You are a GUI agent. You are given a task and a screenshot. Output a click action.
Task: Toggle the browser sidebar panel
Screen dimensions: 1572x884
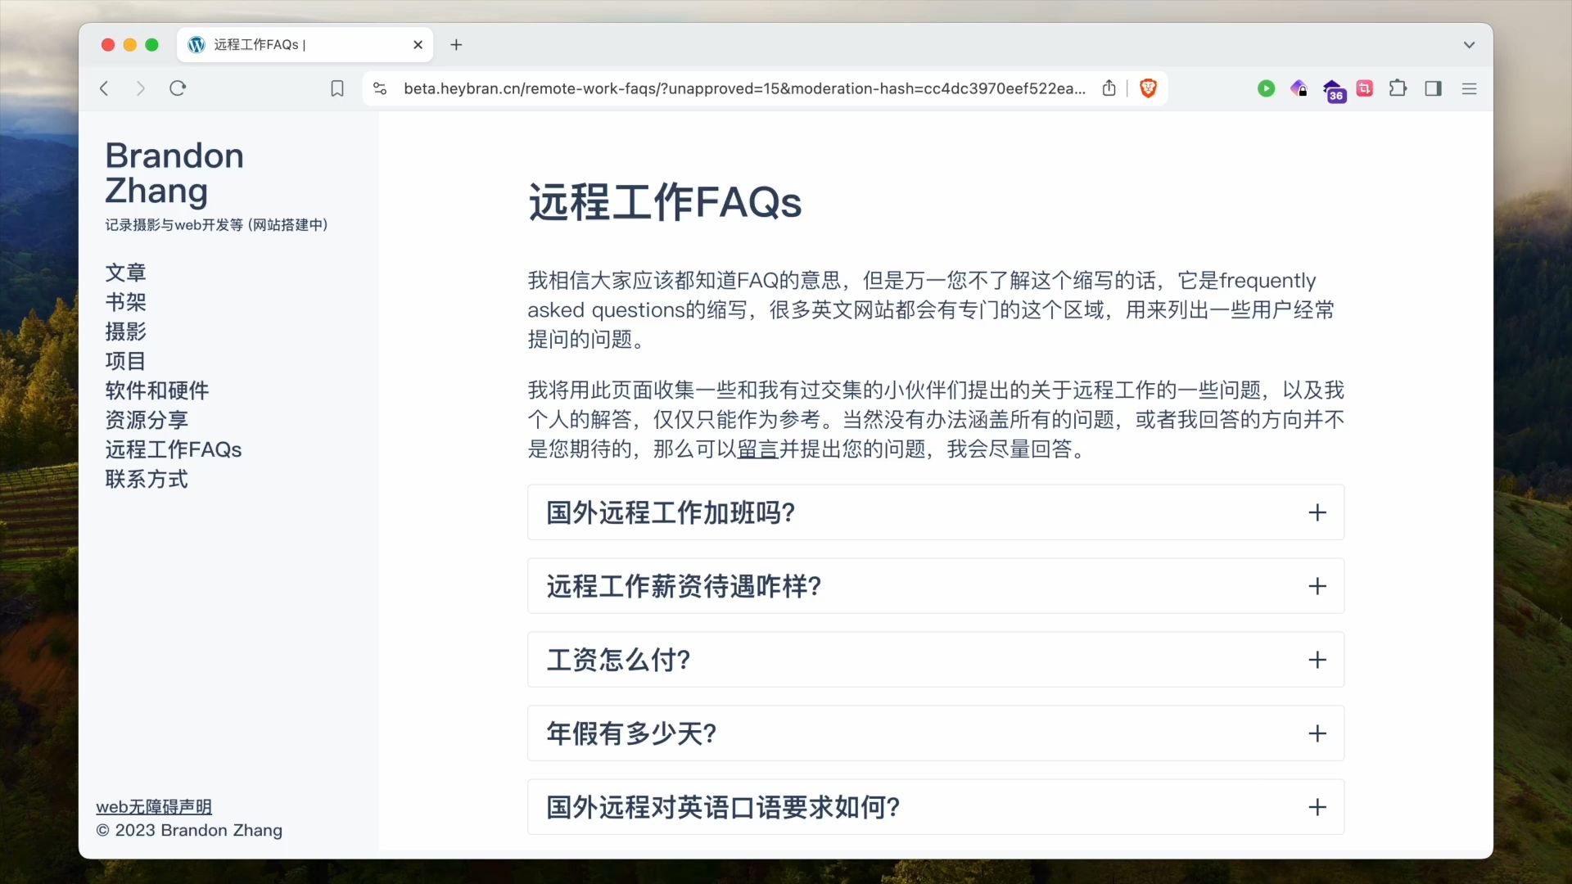pyautogui.click(x=1433, y=88)
